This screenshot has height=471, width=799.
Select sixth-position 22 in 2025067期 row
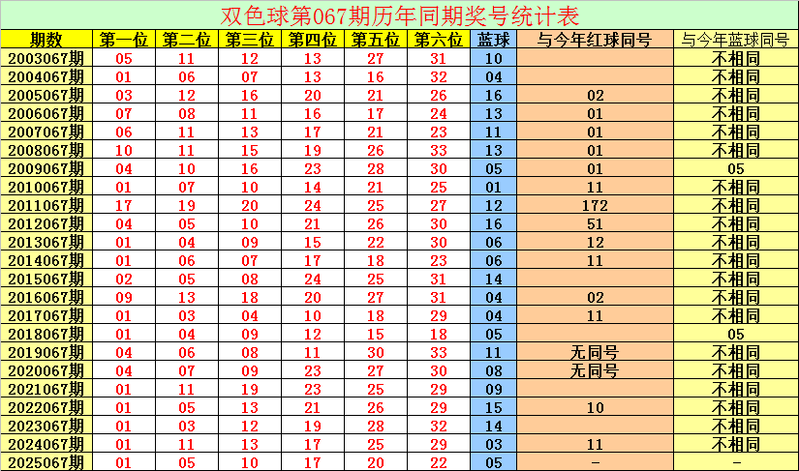click(438, 462)
